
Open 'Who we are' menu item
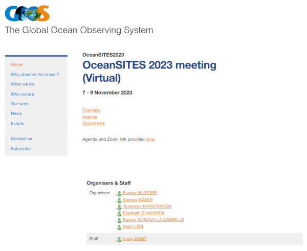click(23, 94)
